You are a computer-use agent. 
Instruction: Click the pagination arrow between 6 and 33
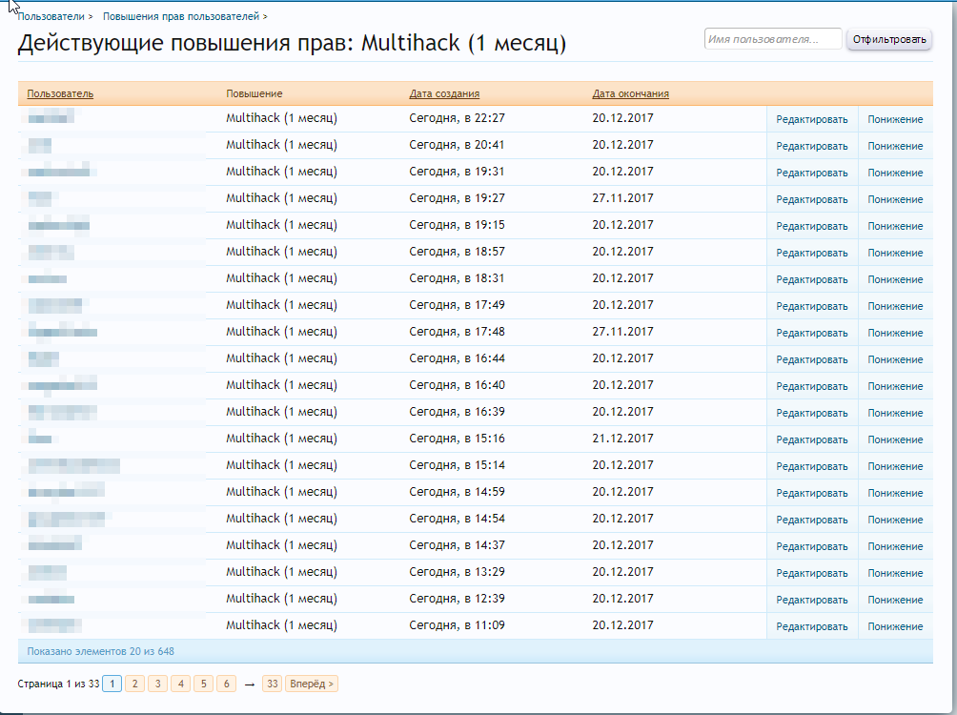tap(249, 684)
